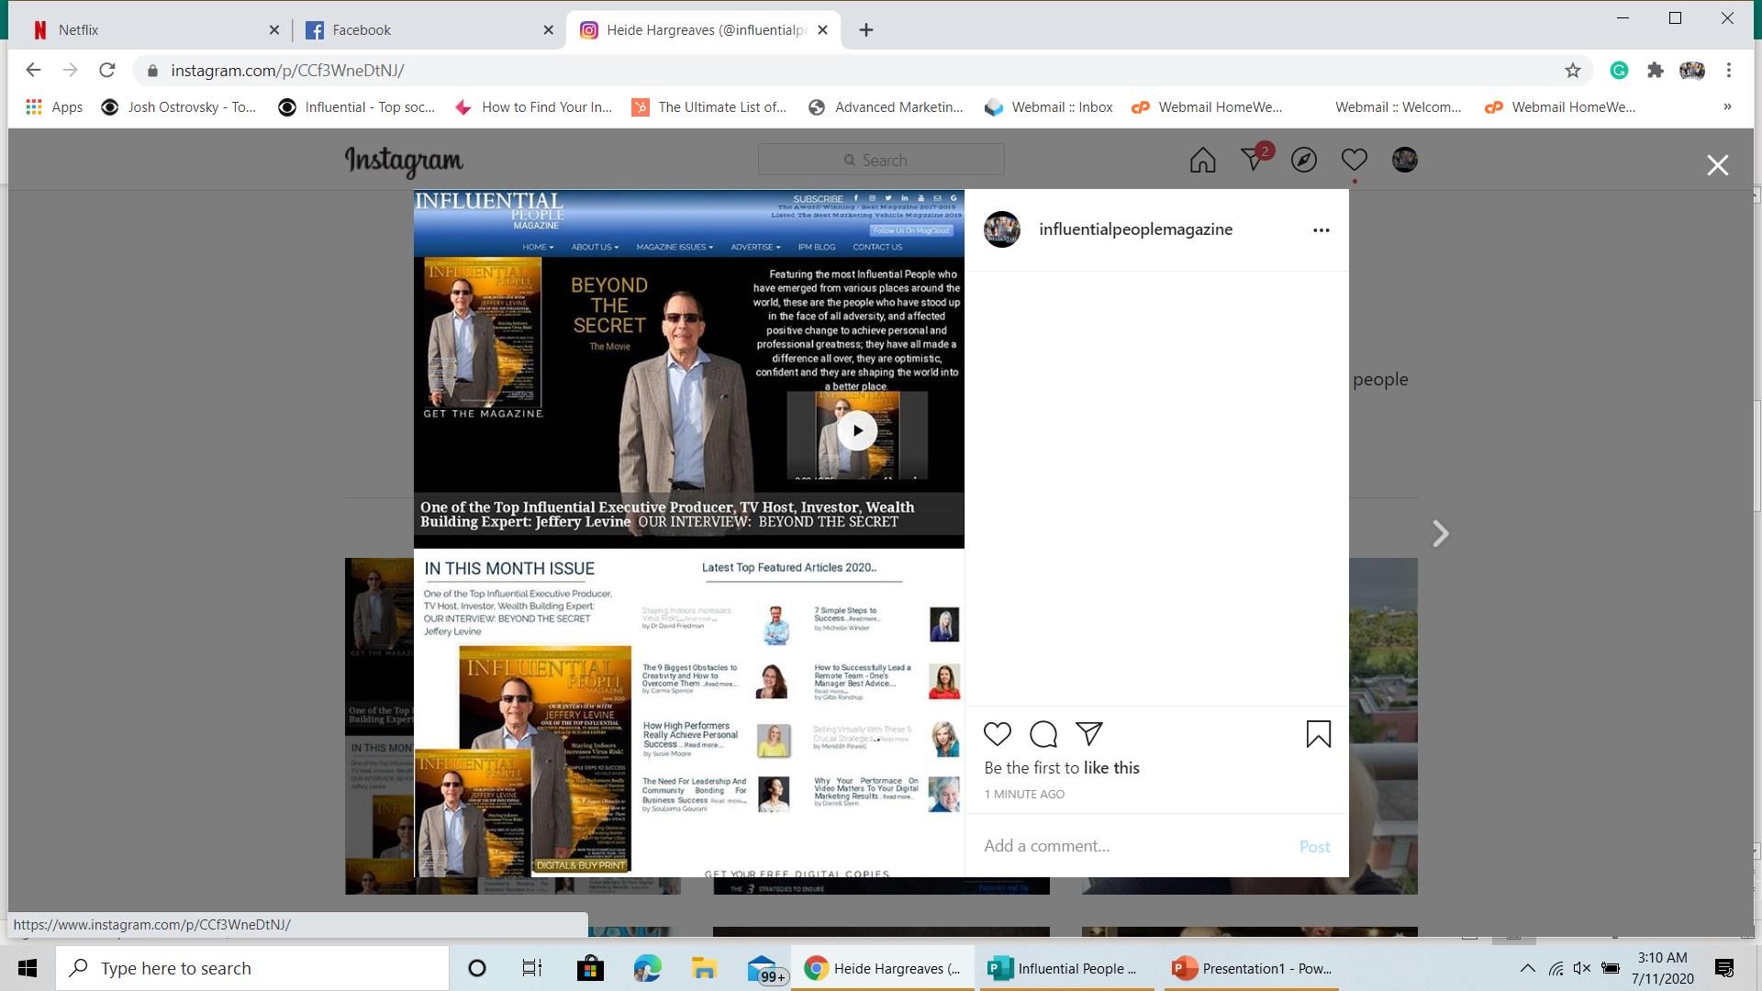Open network Wi-Fi tray icon
Viewport: 1762px width, 991px height.
pos(1556,968)
